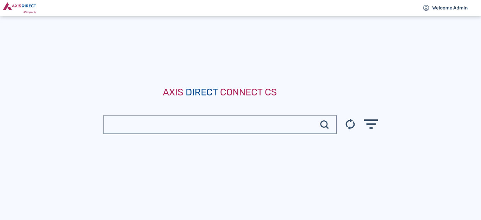Screen dimensions: 481x220
Task: Go home via the Axis Direct header logo
Action: (19, 8)
